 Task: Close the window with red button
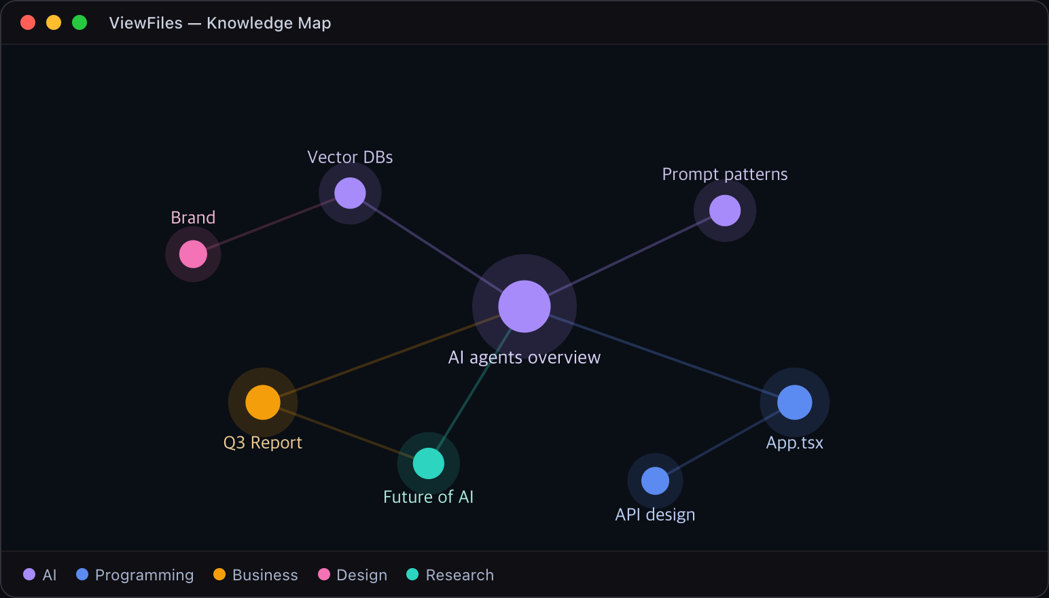click(x=28, y=22)
